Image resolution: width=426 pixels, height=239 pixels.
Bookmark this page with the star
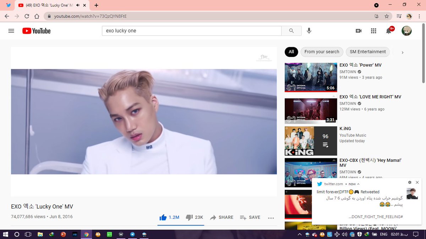[387, 16]
